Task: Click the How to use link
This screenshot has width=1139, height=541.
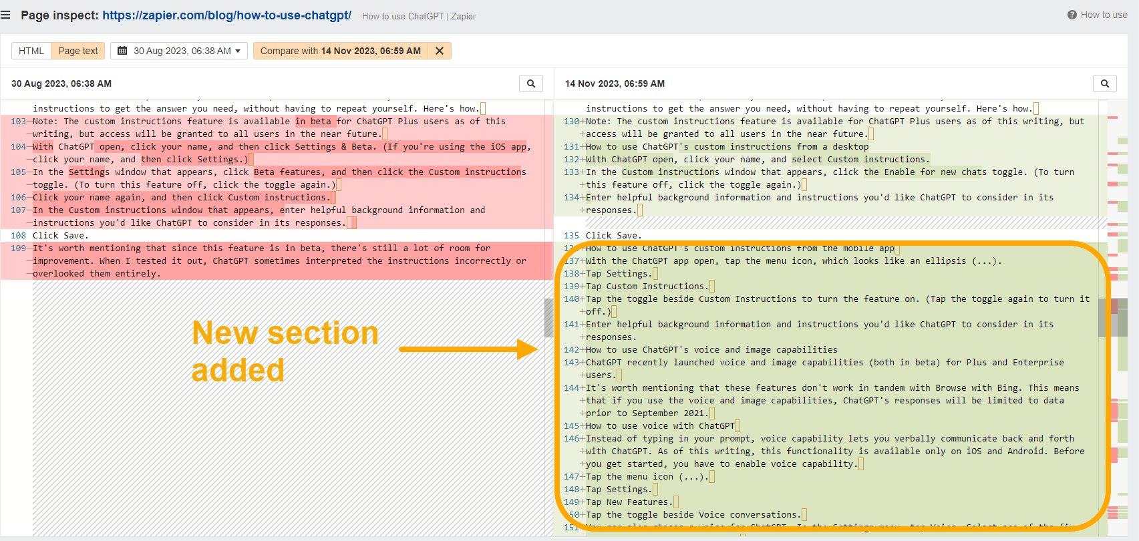Action: tap(1104, 15)
